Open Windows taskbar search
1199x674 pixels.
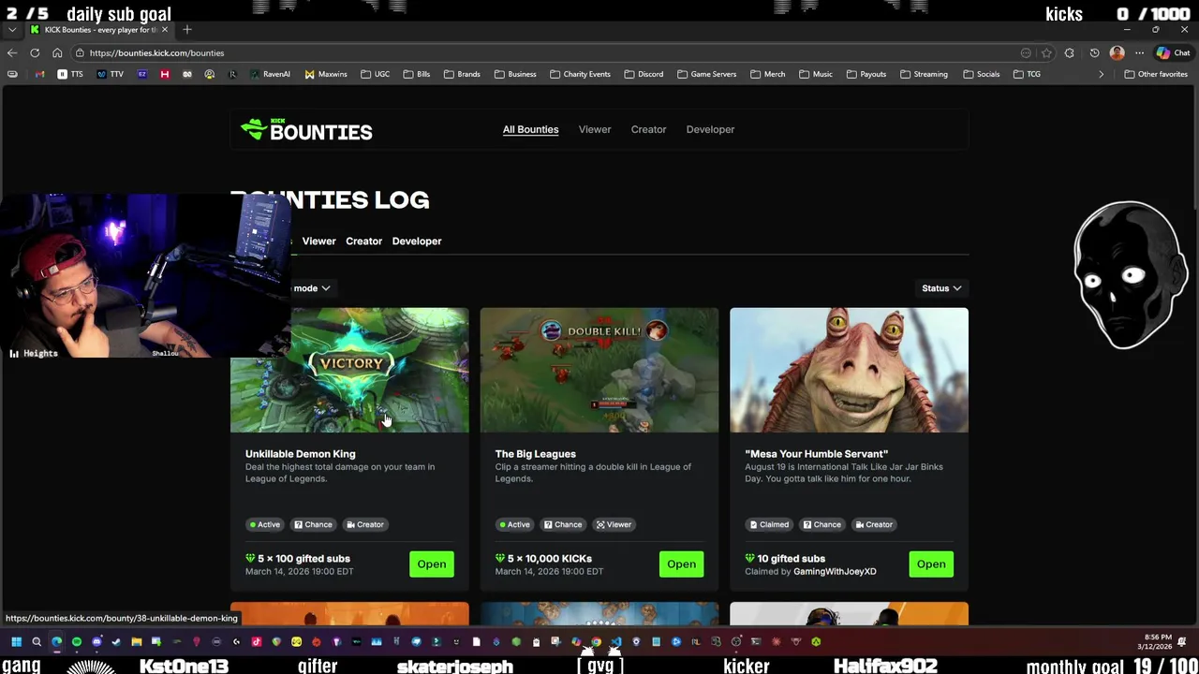37,642
